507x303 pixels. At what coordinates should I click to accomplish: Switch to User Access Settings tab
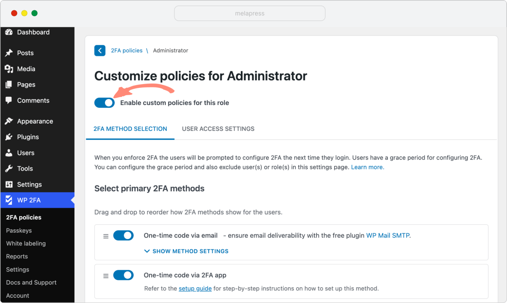tap(218, 129)
